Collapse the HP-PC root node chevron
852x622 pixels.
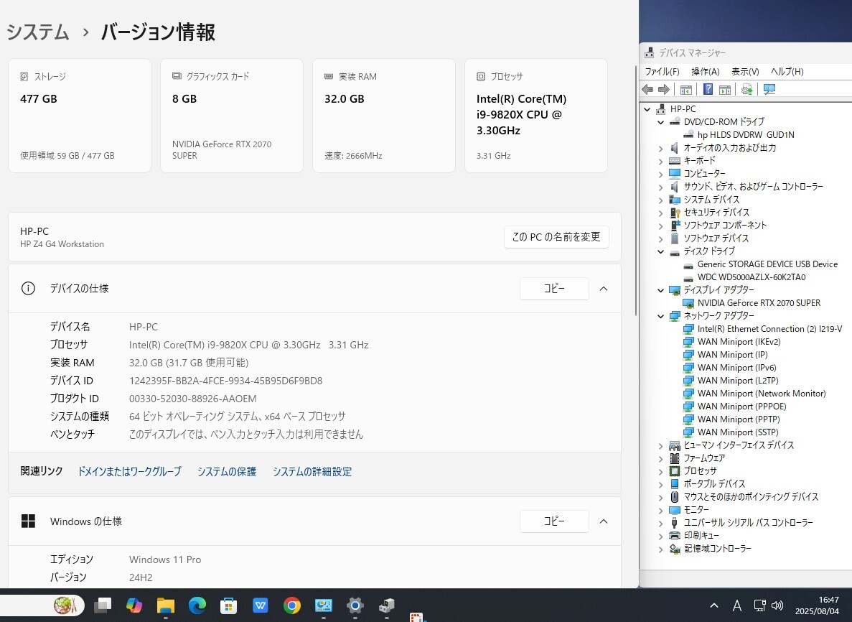click(647, 109)
